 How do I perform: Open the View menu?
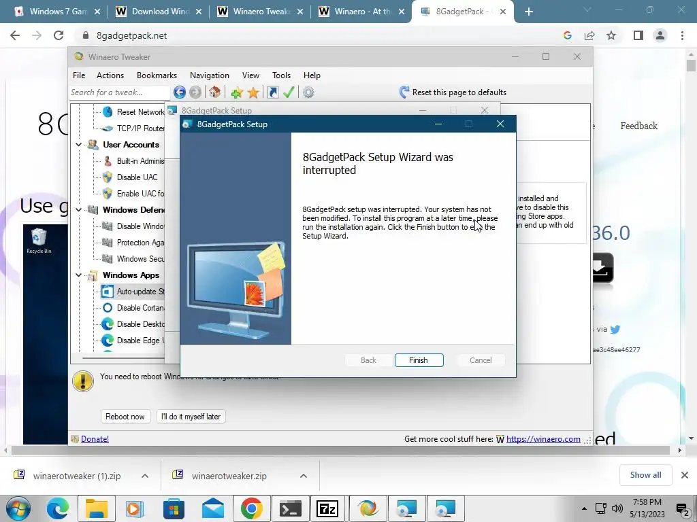coord(250,75)
